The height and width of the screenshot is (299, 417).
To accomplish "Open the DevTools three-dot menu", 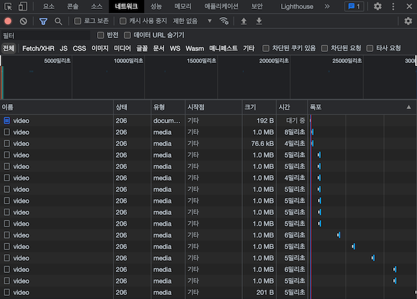I will tap(393, 6).
